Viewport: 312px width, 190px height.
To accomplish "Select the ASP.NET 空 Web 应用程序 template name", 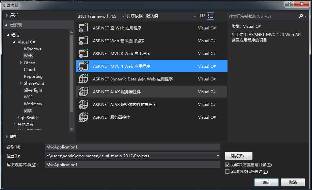I will pos(117,28).
